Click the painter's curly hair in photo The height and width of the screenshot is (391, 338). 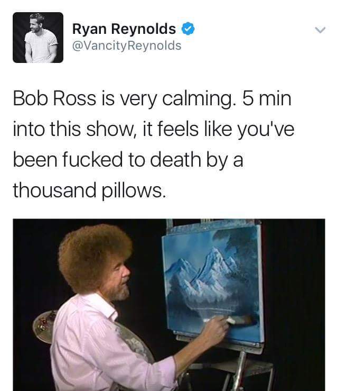pyautogui.click(x=95, y=257)
